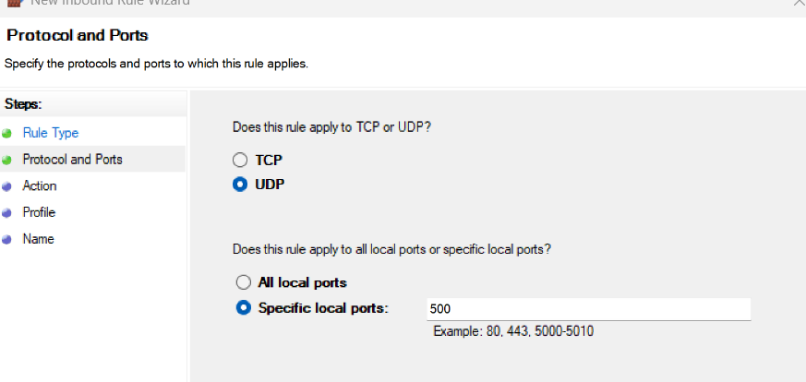Click the green bullet beside Rule Type
This screenshot has height=382, width=806.
(6, 134)
